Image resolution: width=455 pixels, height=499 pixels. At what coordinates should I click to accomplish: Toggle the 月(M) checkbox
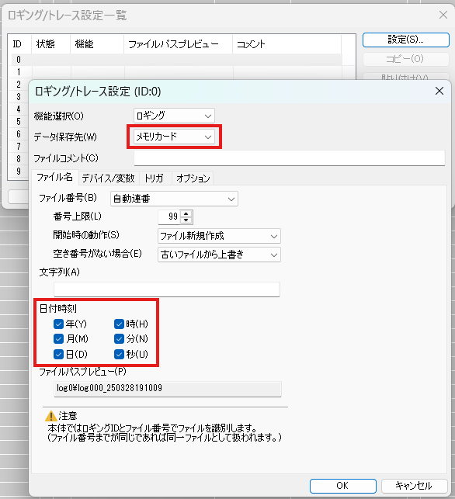(58, 338)
